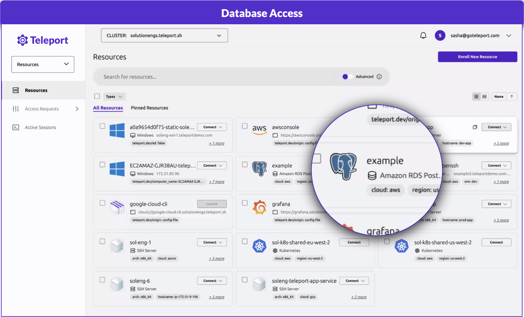This screenshot has height=317, width=524.
Task: Check the sol-k8s-shared-eu-west-2 checkbox
Action: coord(245,241)
